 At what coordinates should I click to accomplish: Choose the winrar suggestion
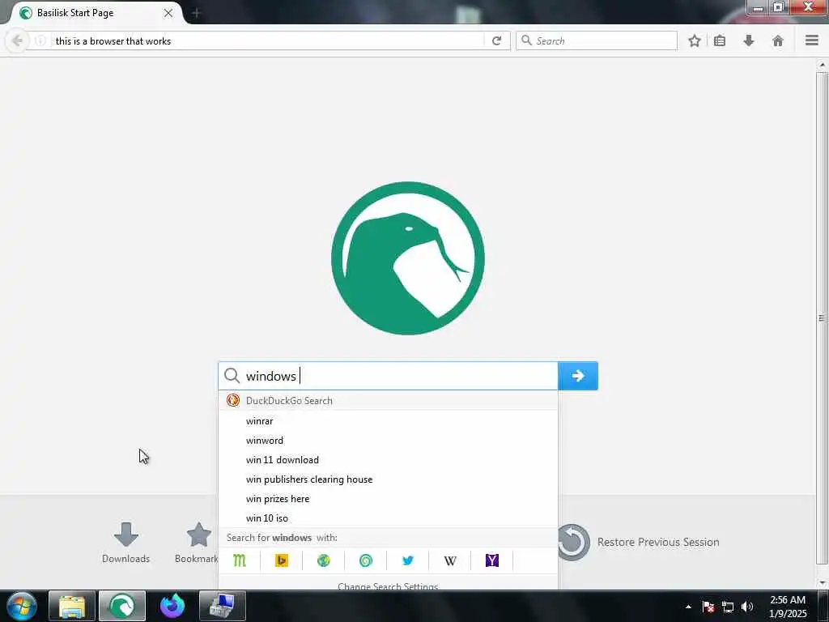tap(388, 421)
